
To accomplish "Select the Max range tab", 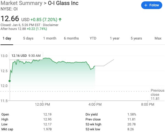I will coord(158,38).
